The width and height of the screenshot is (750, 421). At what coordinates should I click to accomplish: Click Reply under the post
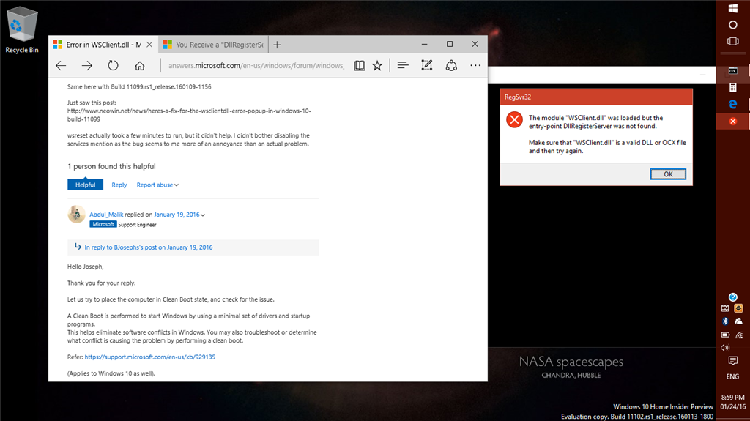click(119, 185)
